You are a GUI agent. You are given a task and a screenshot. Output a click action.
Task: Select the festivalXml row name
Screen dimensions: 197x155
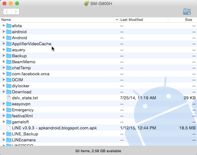click(x=22, y=116)
